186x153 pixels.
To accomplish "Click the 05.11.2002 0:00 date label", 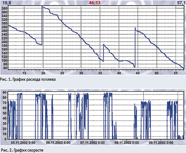I will tap(23, 143).
